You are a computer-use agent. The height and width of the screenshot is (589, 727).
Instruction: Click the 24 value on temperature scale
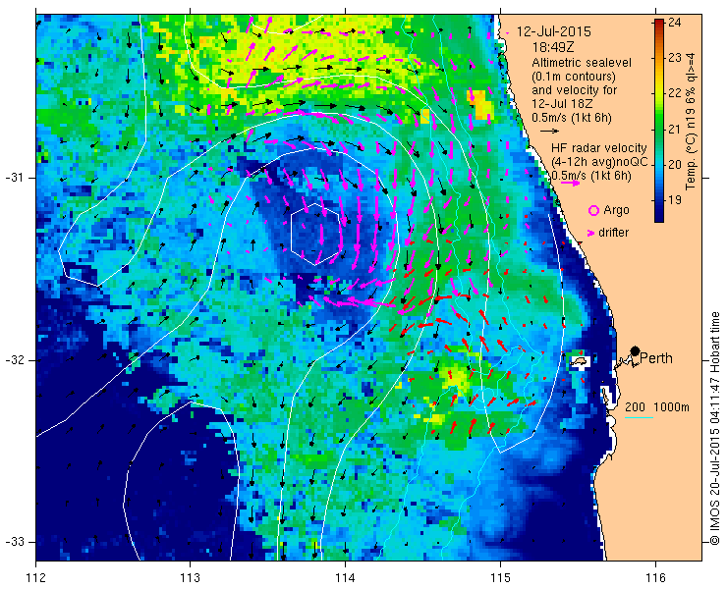coord(675,23)
